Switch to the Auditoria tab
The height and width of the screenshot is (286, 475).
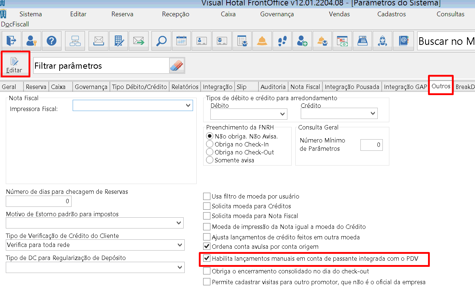click(x=273, y=87)
